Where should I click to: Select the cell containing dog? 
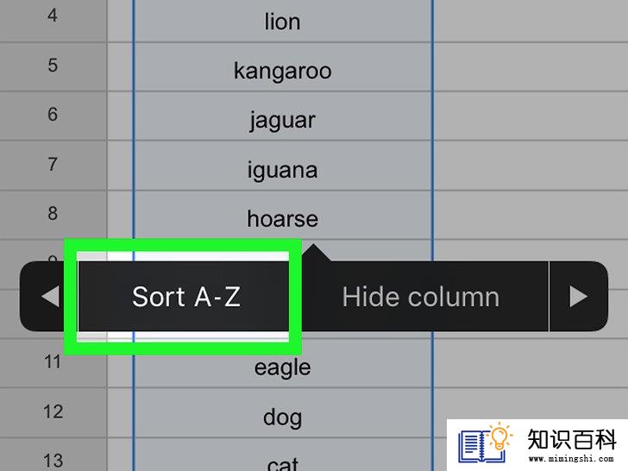[x=283, y=413]
